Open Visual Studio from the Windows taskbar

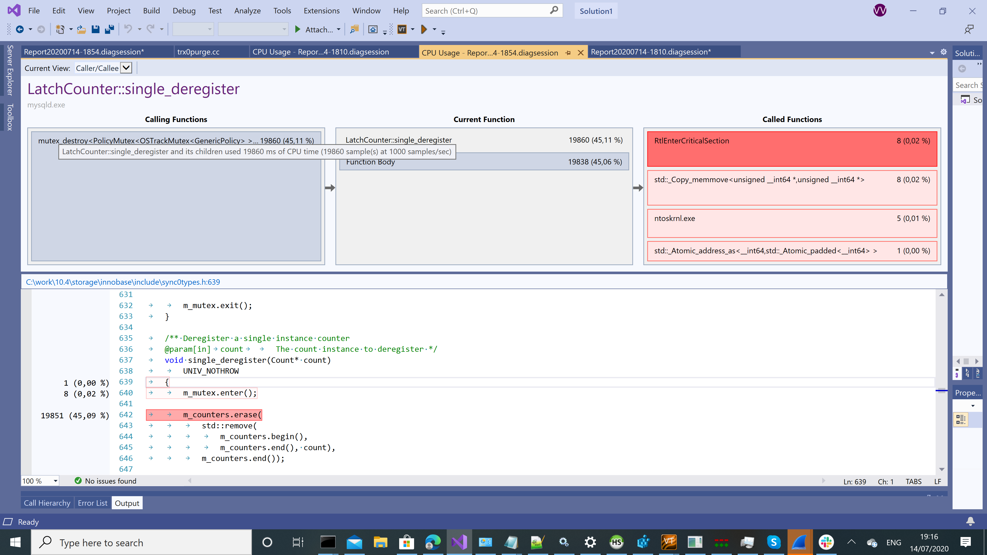click(459, 542)
